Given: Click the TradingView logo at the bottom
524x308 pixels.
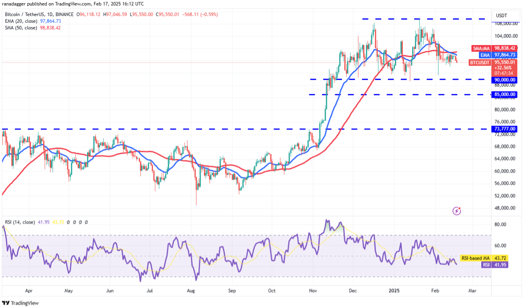Looking at the screenshot, I should [x=20, y=303].
